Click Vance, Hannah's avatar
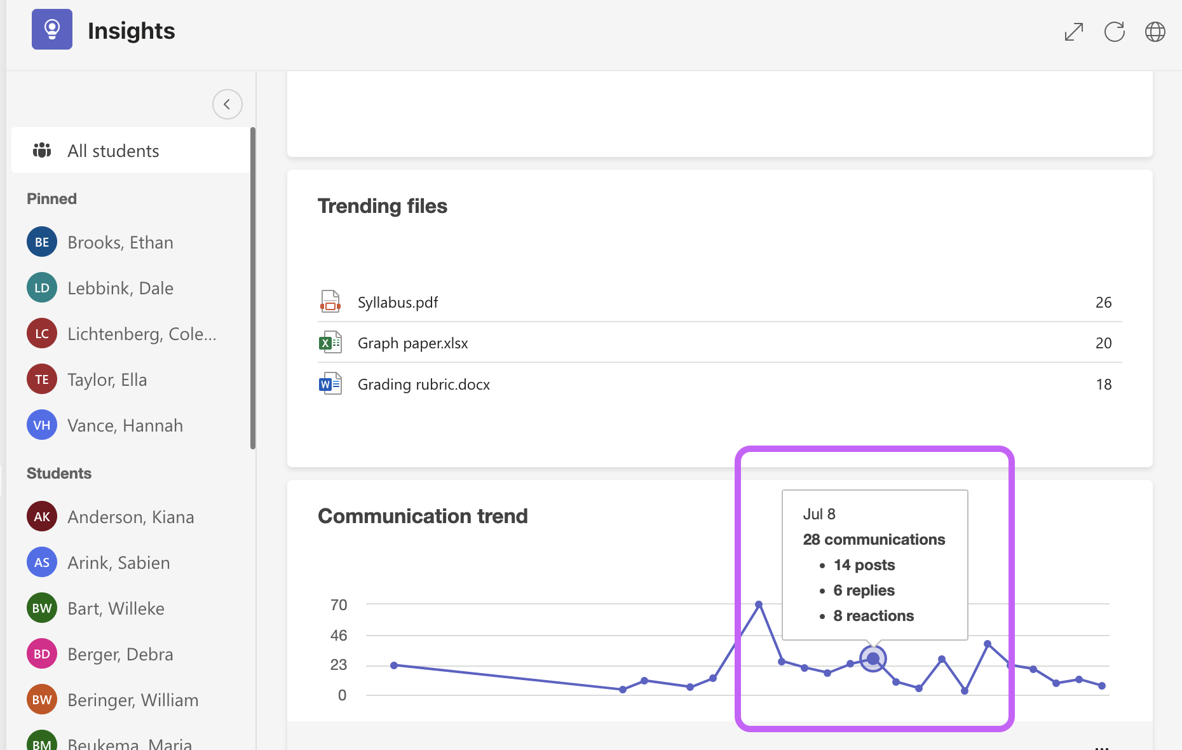The width and height of the screenshot is (1182, 750). [41, 425]
